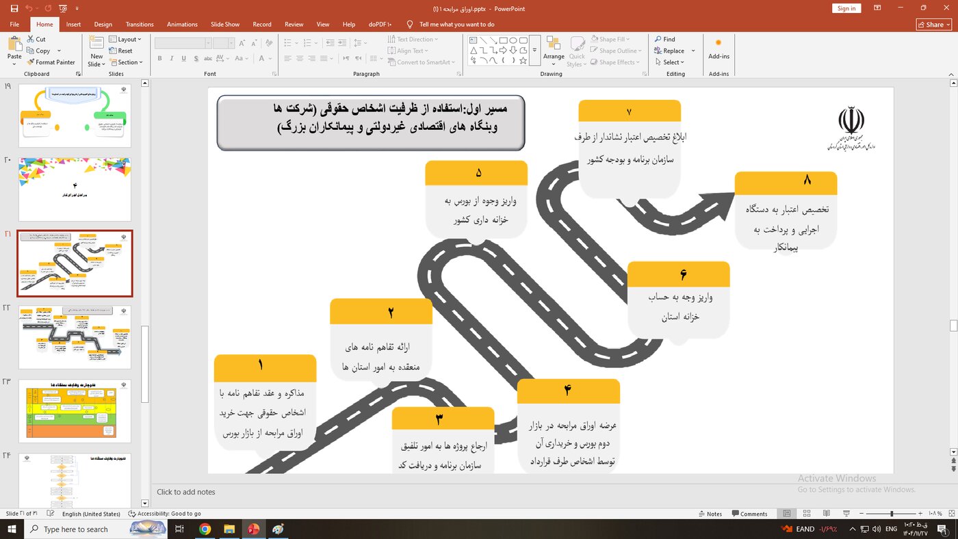The height and width of the screenshot is (539, 958).
Task: Click the Start From Beginning presentation icon
Action: click(63, 8)
